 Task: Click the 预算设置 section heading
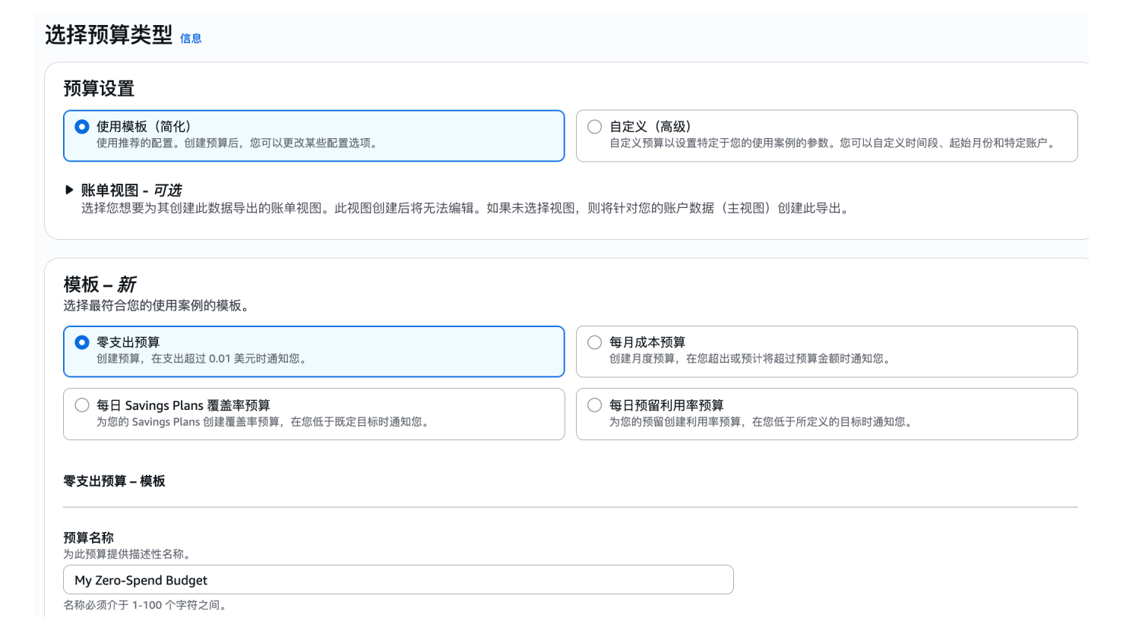(x=99, y=89)
